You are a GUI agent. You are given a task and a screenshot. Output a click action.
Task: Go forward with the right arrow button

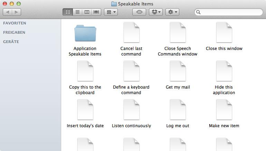[x=17, y=12]
